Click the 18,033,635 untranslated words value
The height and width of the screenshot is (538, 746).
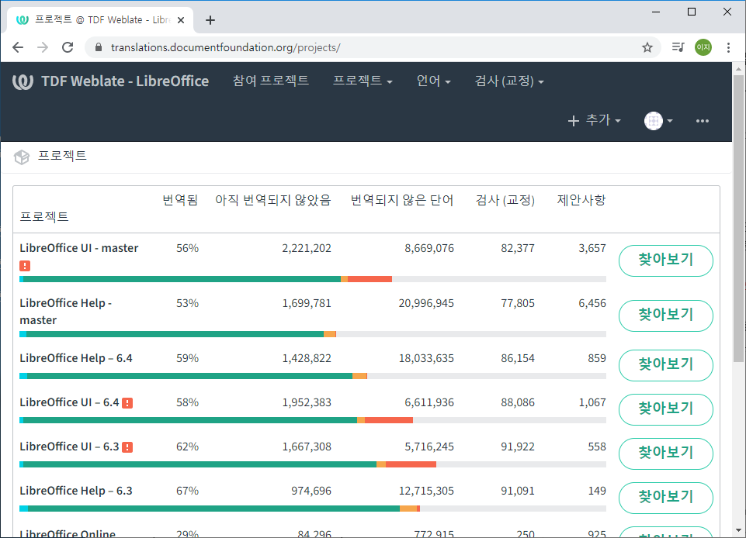pos(426,358)
